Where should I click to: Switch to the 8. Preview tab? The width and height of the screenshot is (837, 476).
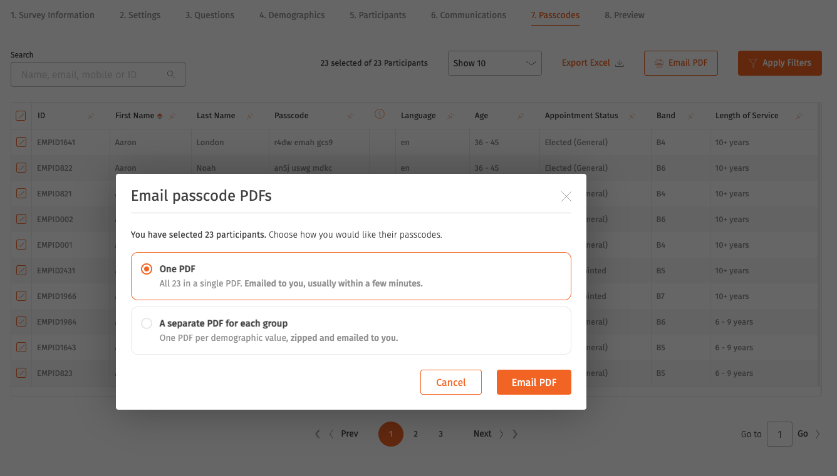pos(625,15)
